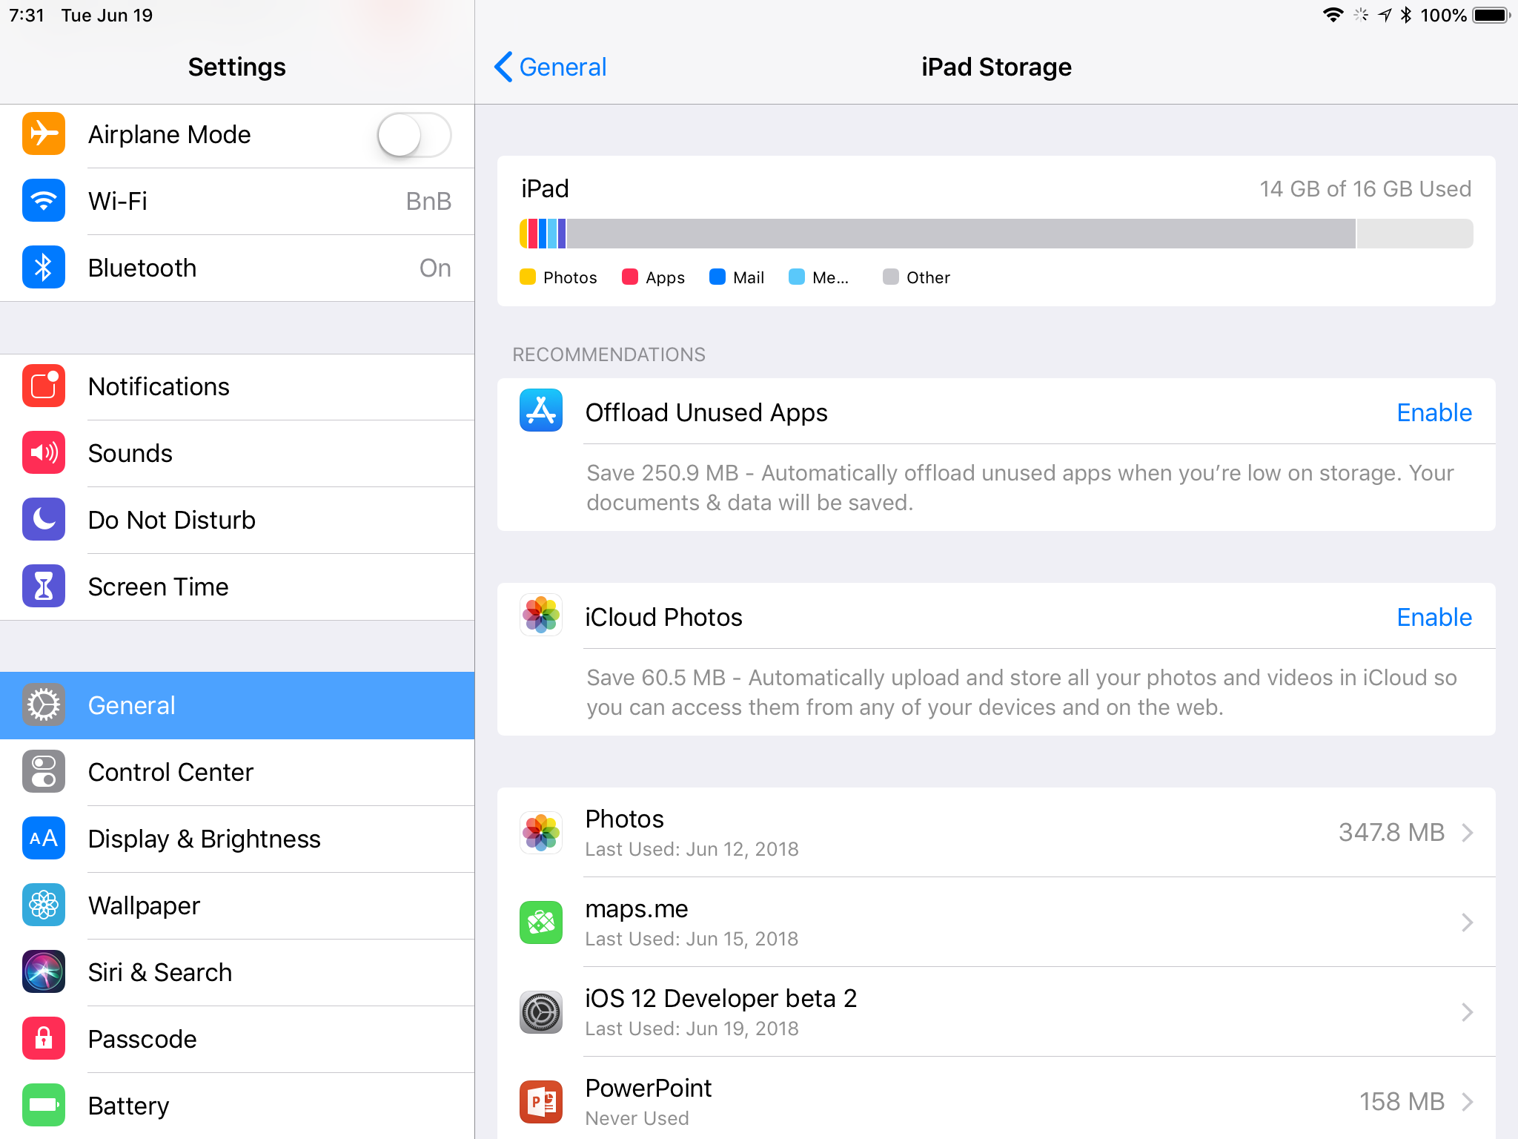Open Sounds settings
Image resolution: width=1518 pixels, height=1139 pixels.
[237, 453]
